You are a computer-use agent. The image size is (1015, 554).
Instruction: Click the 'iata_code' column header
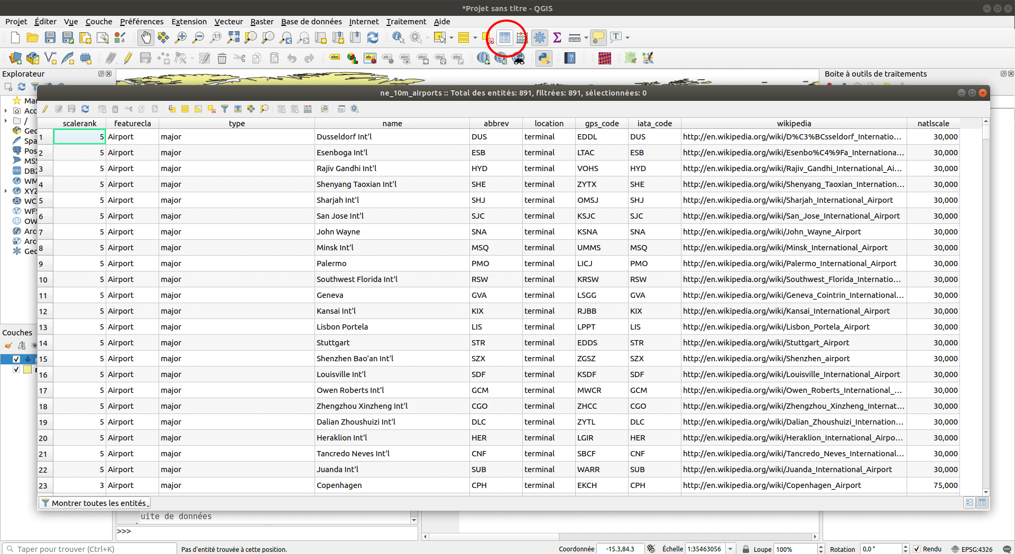coord(654,124)
